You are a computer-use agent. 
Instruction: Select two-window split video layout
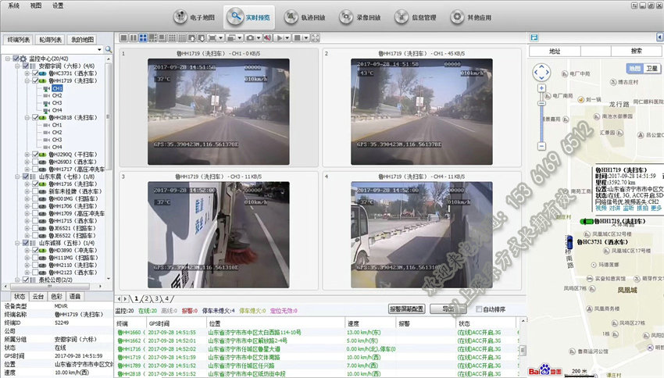pos(134,37)
